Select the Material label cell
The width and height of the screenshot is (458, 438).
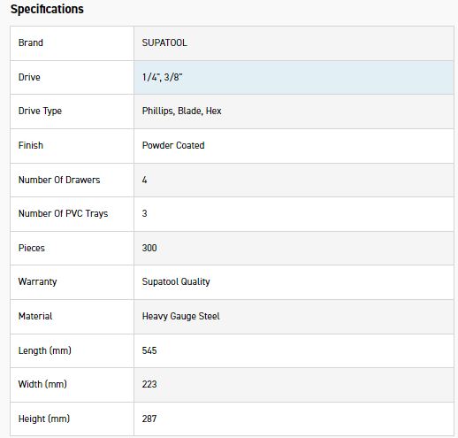(x=72, y=317)
